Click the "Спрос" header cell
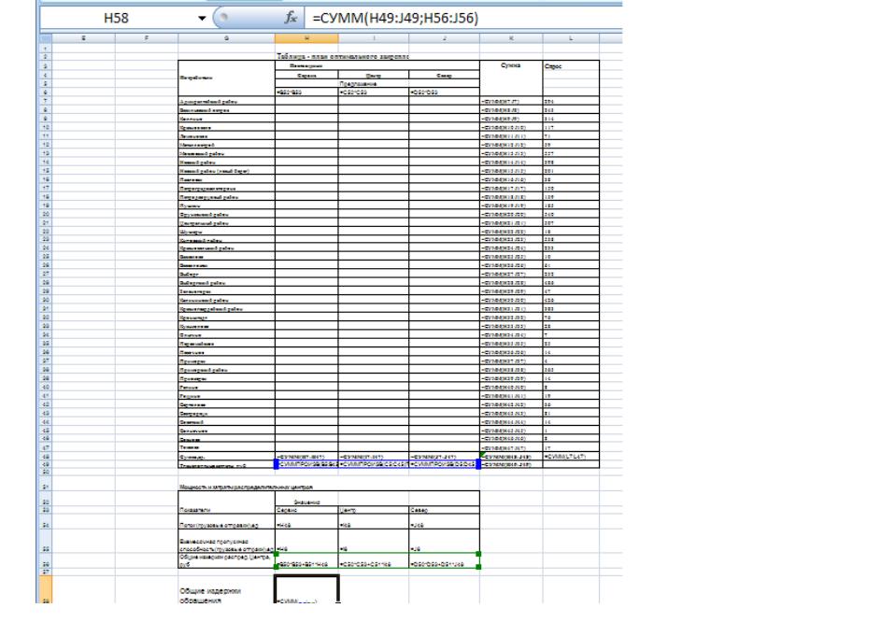The width and height of the screenshot is (896, 622). (553, 66)
